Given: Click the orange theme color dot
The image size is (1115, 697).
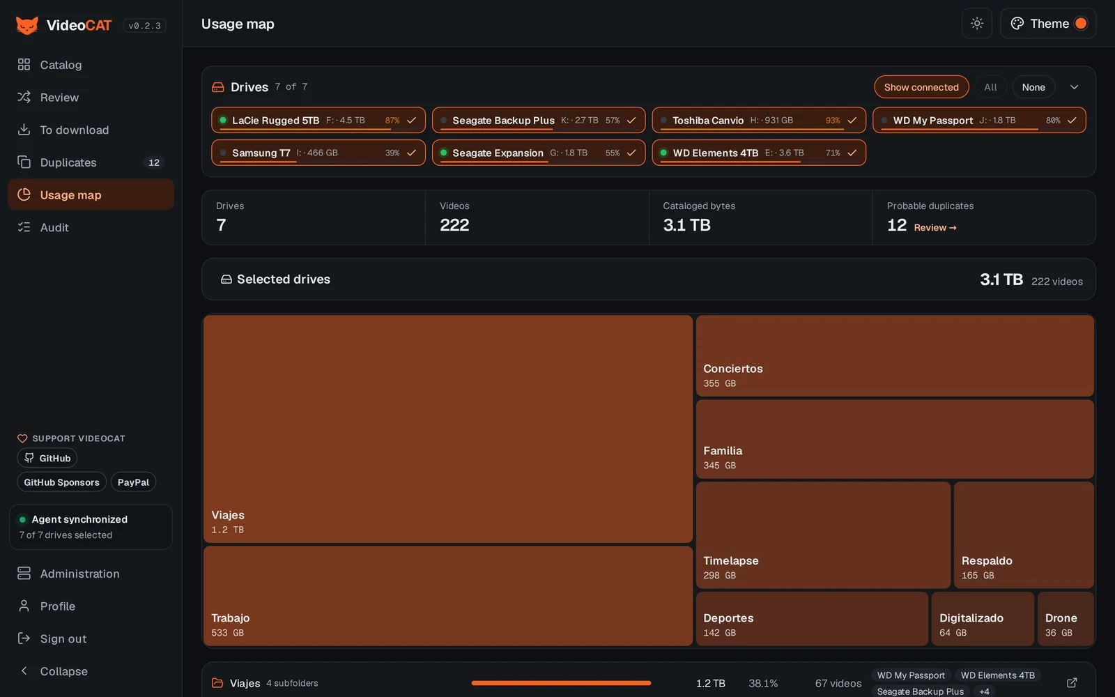Looking at the screenshot, I should point(1081,24).
